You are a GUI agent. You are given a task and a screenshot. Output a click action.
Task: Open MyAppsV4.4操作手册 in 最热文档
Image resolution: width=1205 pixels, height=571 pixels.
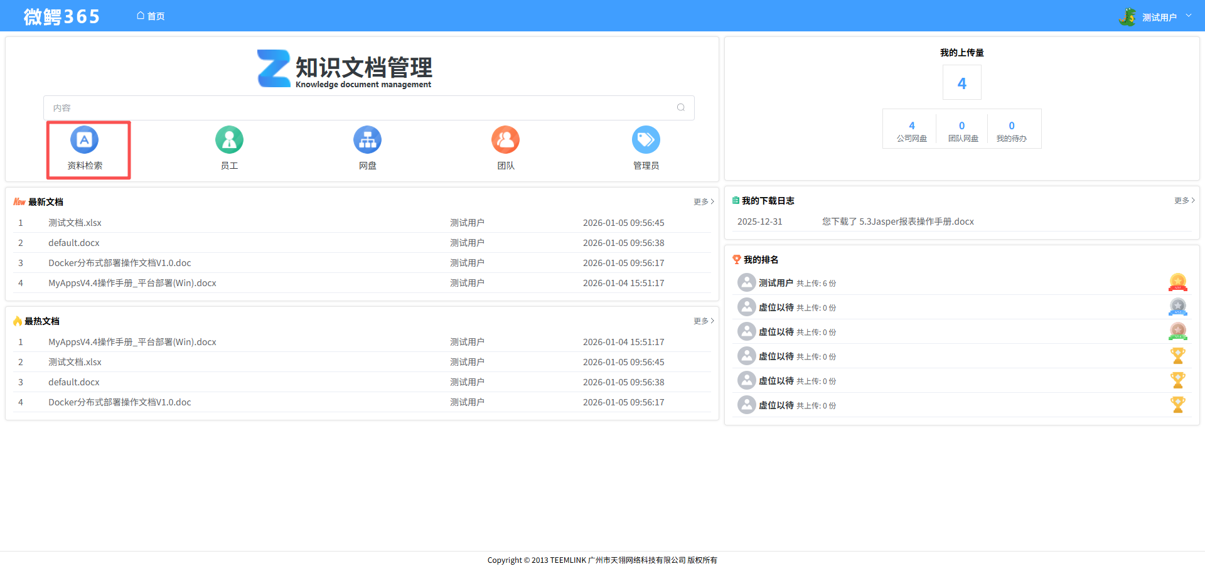point(132,342)
